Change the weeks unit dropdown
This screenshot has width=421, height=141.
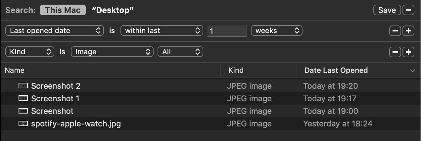point(276,31)
